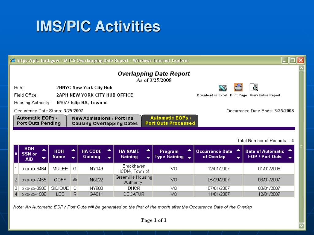The height and width of the screenshot is (235, 314).
Task: Sort HOH SSN or AID column ascending
Action: [44, 150]
